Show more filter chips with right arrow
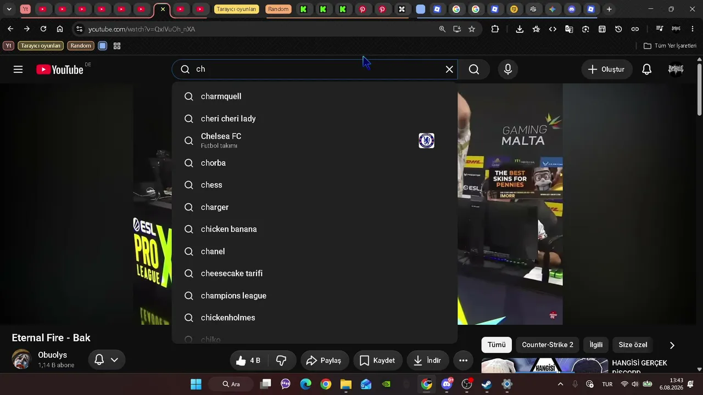Image resolution: width=703 pixels, height=395 pixels. (672, 345)
